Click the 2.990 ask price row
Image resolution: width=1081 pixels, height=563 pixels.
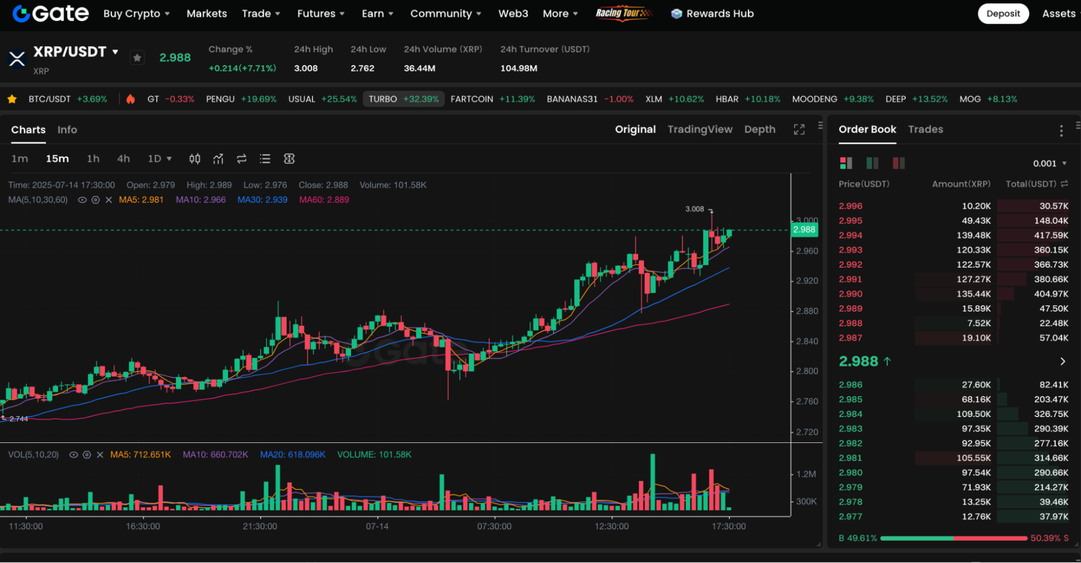click(953, 294)
